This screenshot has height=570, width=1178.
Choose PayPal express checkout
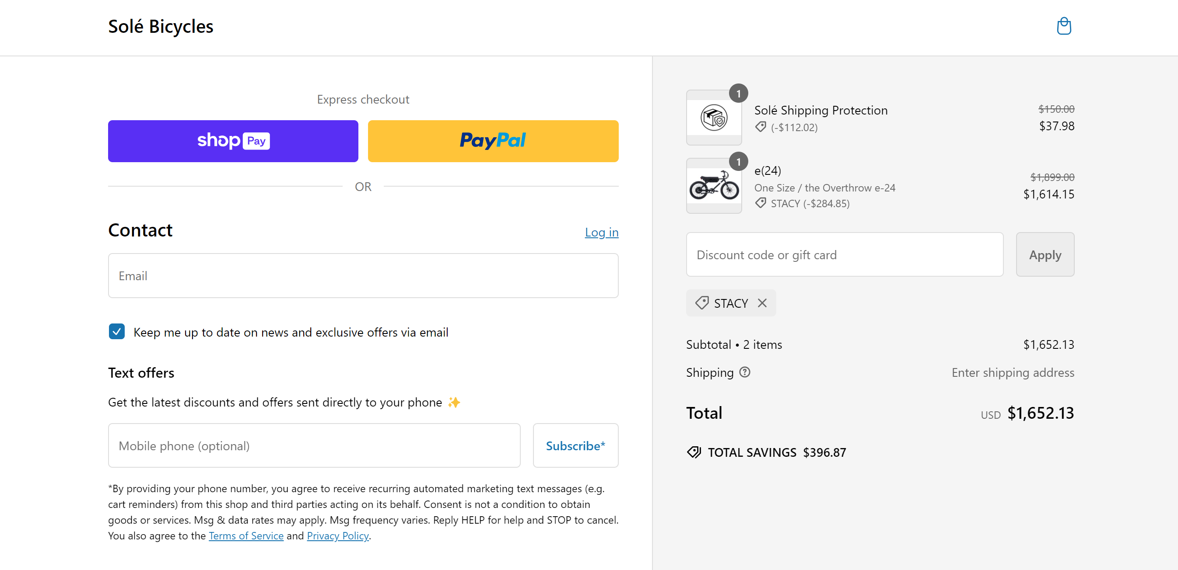tap(492, 141)
